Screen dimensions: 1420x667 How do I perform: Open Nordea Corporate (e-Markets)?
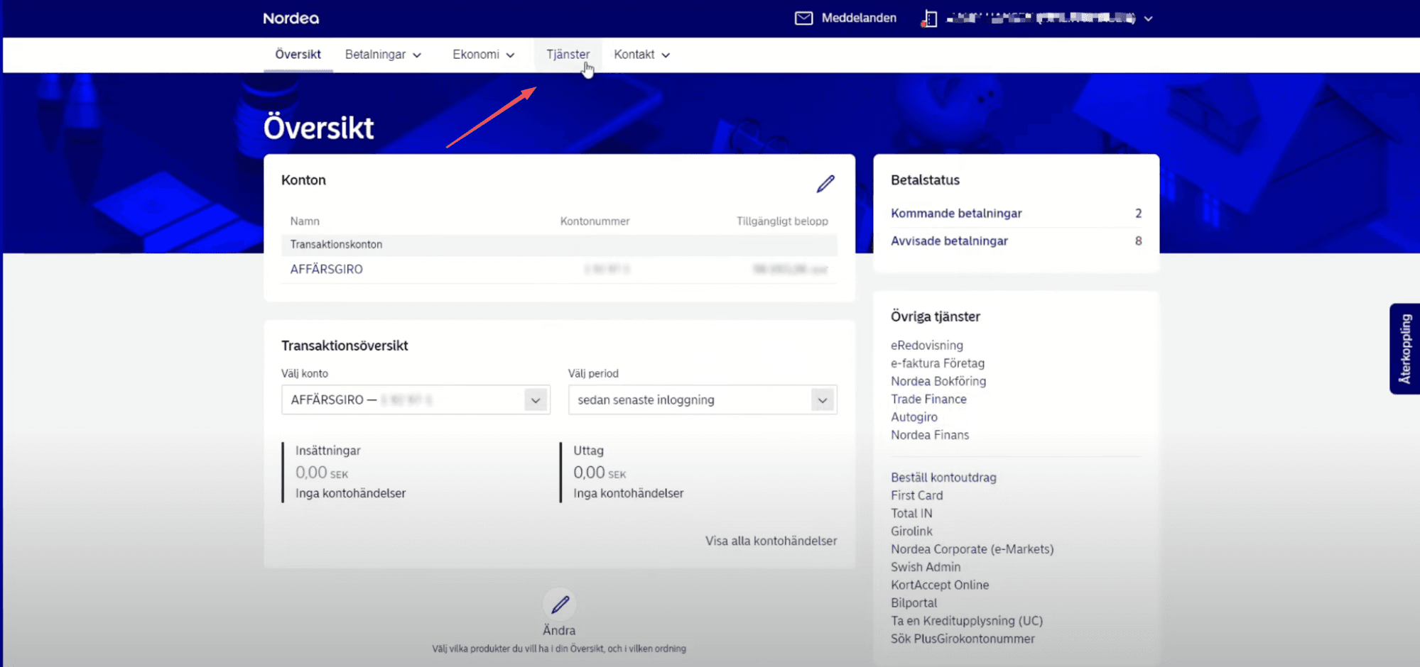pyautogui.click(x=972, y=549)
